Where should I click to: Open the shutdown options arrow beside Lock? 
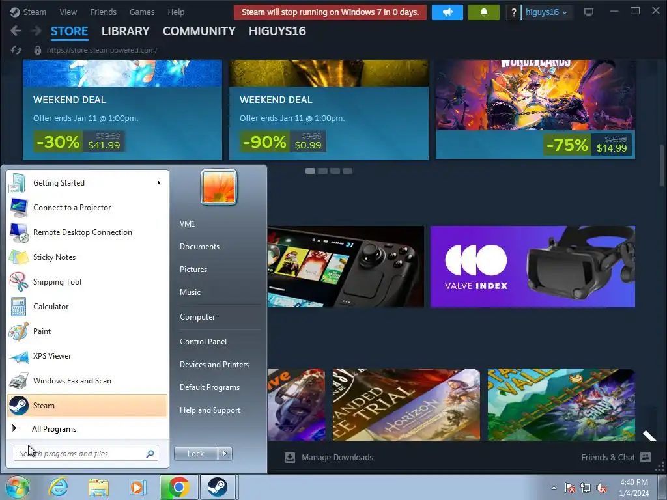[225, 454]
